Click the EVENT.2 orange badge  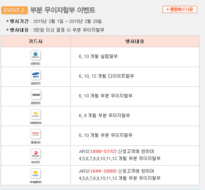tap(14, 10)
